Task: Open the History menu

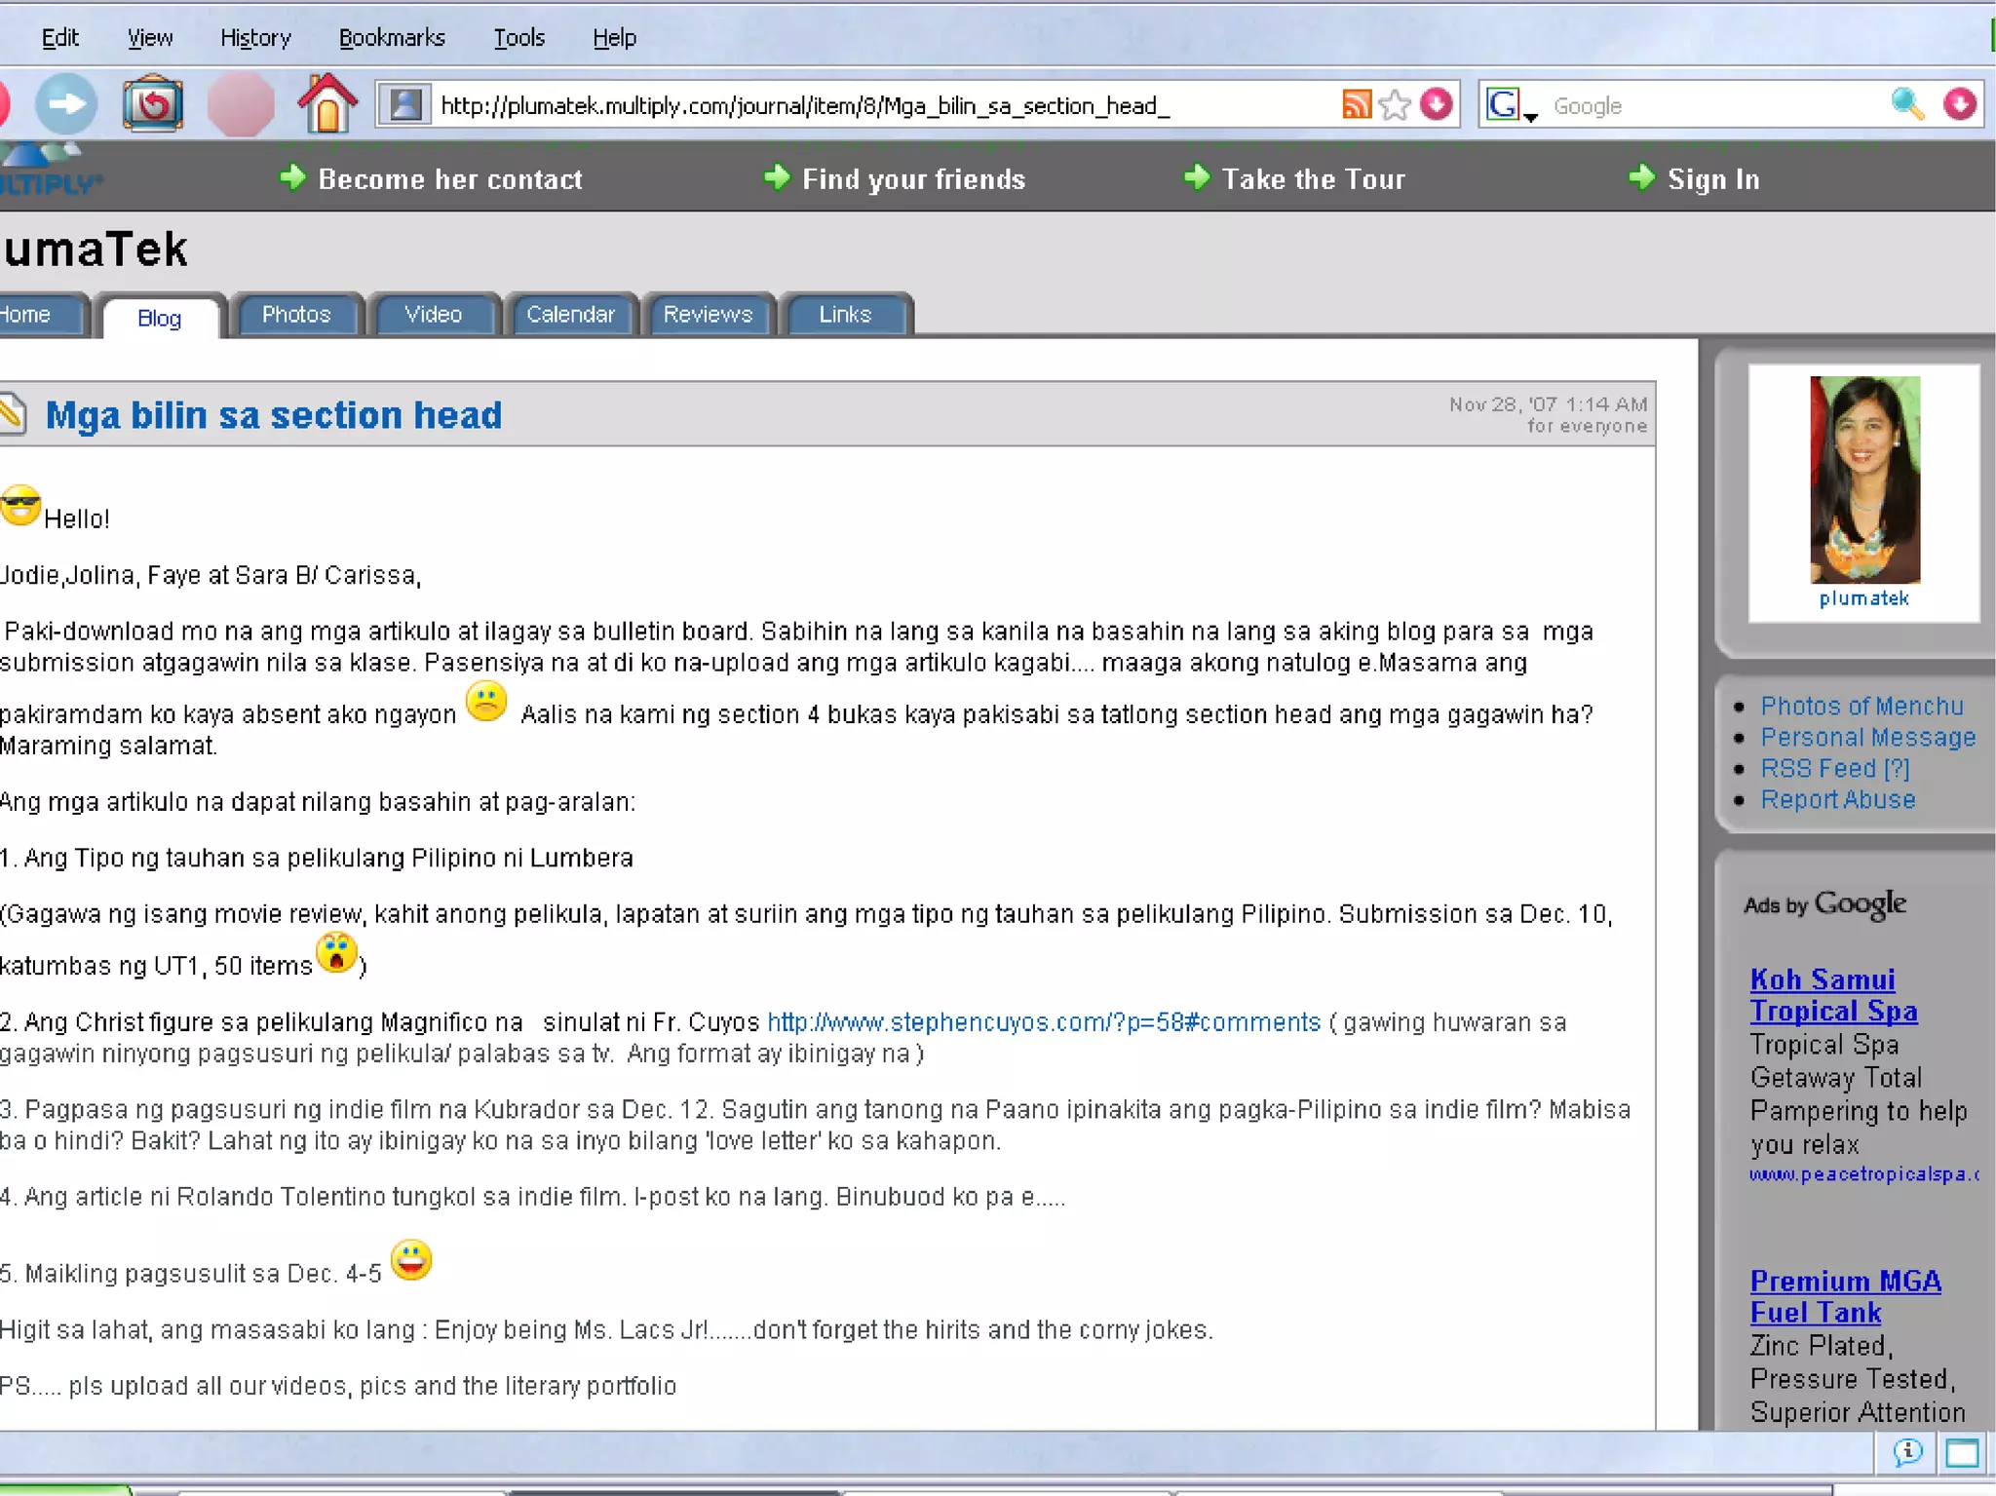Action: (255, 38)
